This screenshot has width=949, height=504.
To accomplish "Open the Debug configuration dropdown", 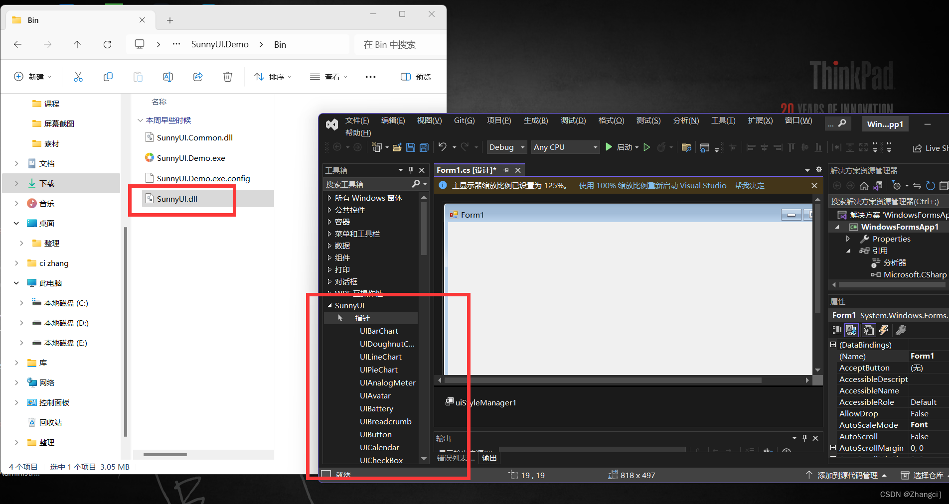I will (x=506, y=147).
